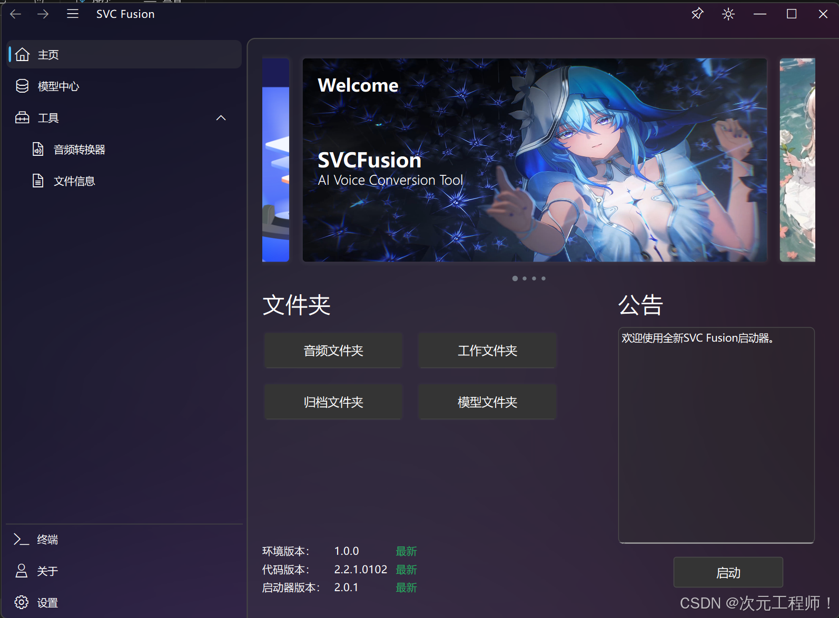Click the terminal prompt icon
This screenshot has height=618, width=839.
pos(21,540)
